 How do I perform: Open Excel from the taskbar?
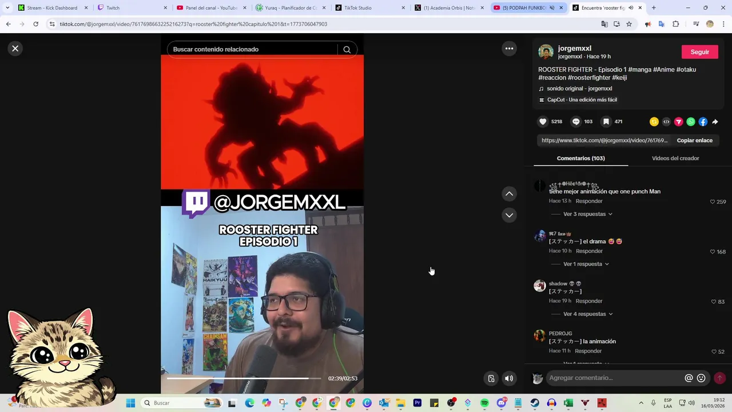click(x=568, y=403)
